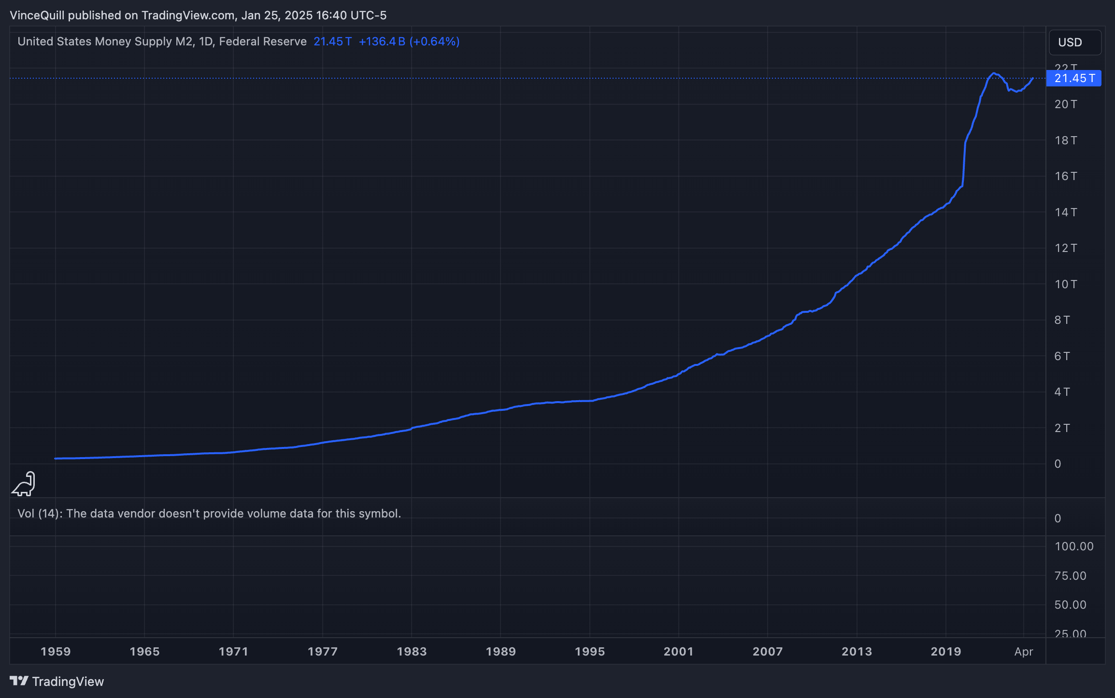Screen dimensions: 1115x698
Task: Click the TradingView logo icon
Action: point(19,681)
